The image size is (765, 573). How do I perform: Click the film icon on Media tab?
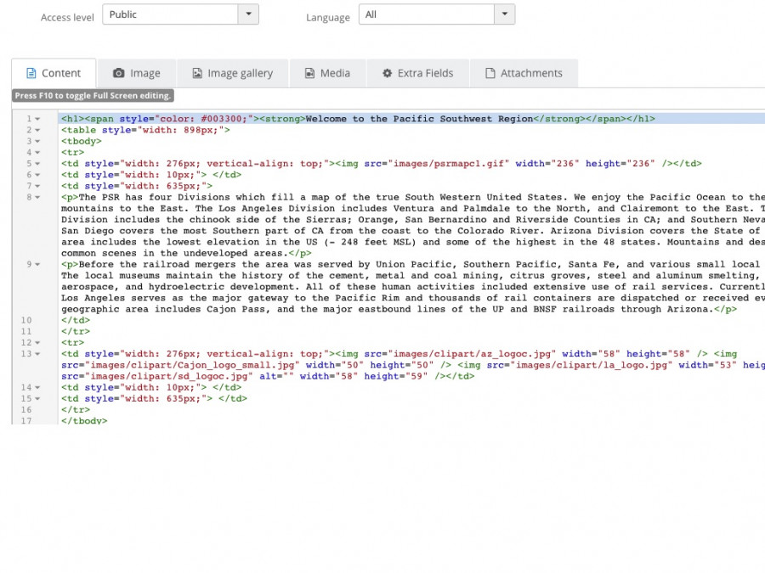(x=309, y=73)
